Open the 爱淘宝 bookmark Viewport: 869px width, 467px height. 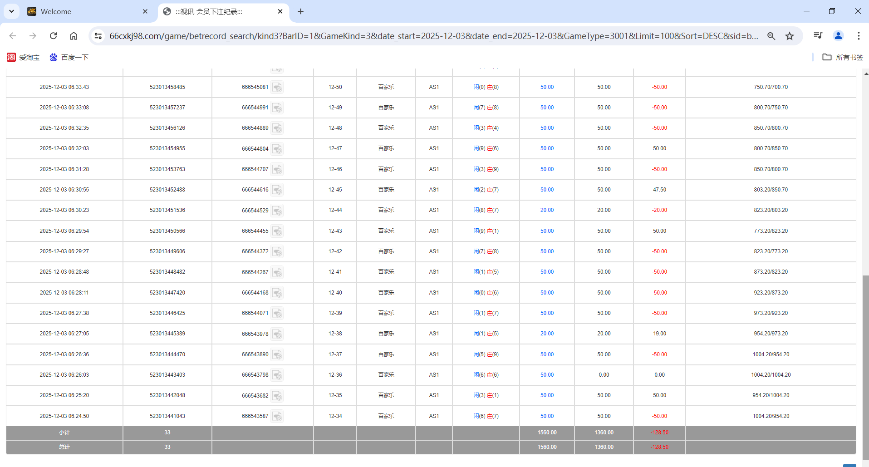(24, 57)
